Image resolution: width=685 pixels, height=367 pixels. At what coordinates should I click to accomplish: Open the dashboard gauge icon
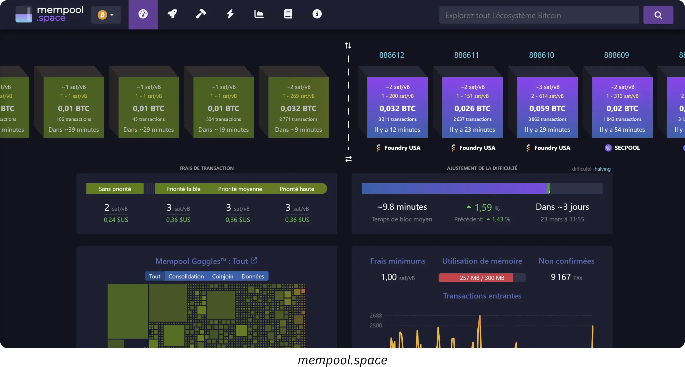[x=143, y=14]
